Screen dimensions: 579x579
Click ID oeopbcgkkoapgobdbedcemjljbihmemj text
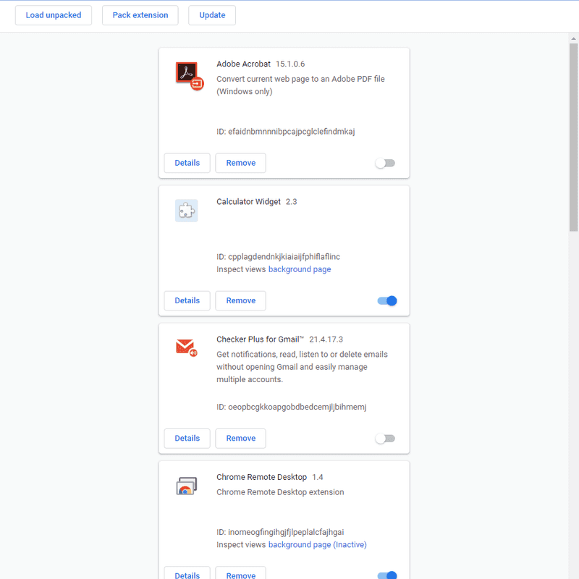pos(292,407)
